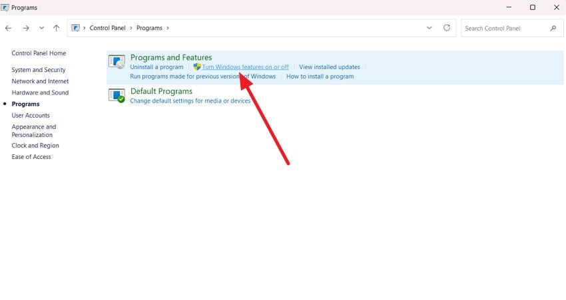Screen dimensions: 566x300
Task: Click the Control Panel icon in address bar
Action: 75,28
